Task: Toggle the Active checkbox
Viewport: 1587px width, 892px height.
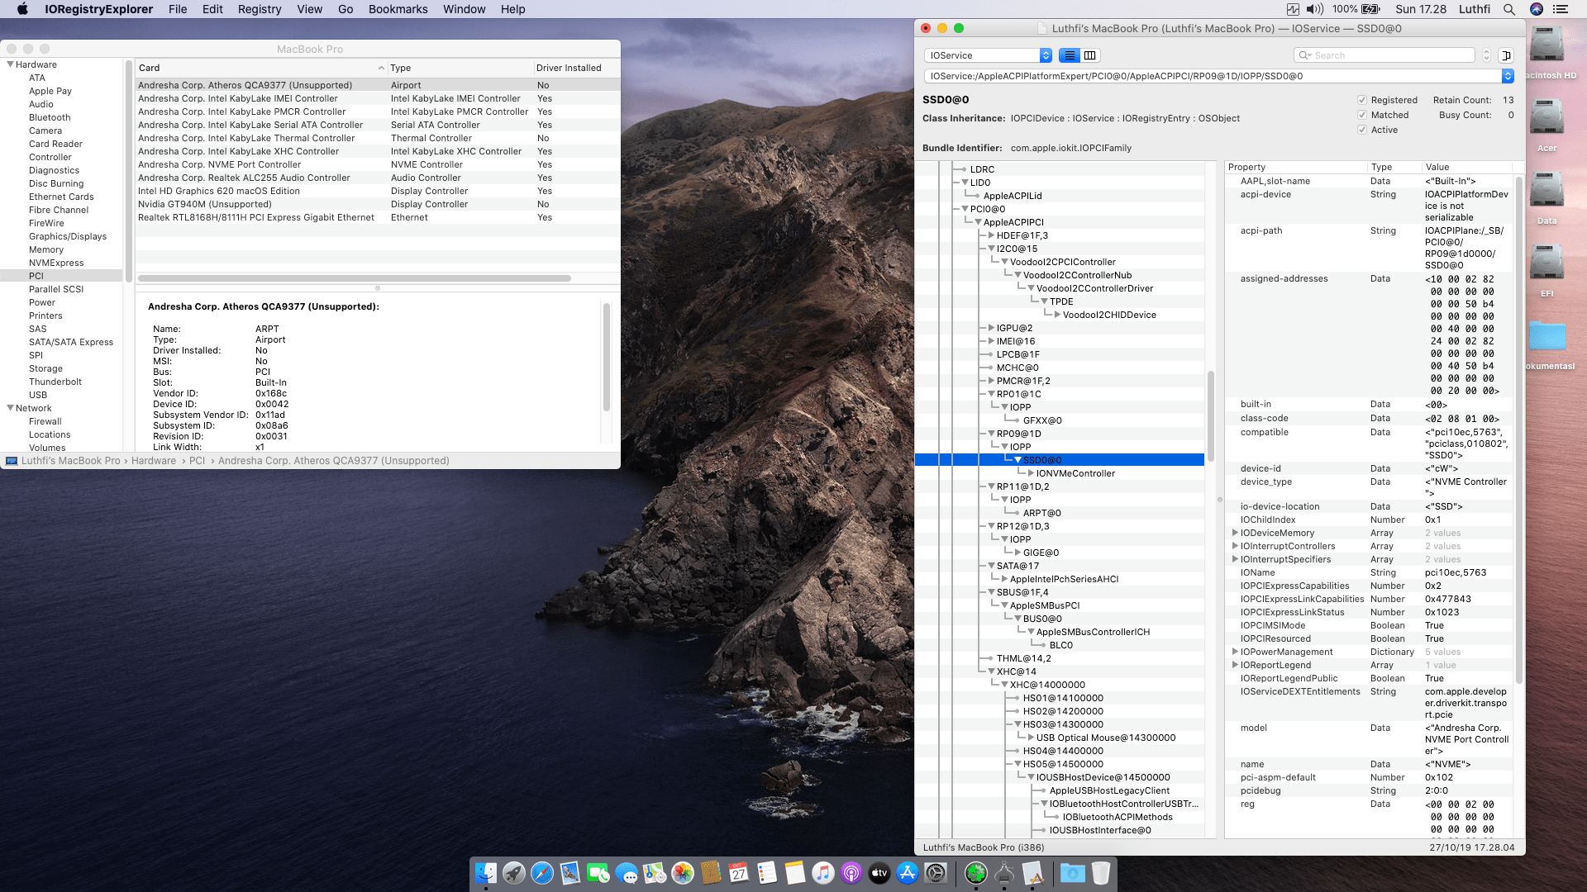Action: pyautogui.click(x=1362, y=130)
